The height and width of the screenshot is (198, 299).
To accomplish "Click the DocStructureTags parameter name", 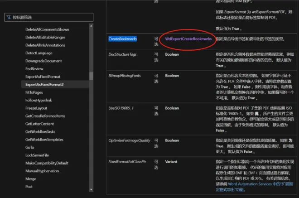I will point(122,54).
